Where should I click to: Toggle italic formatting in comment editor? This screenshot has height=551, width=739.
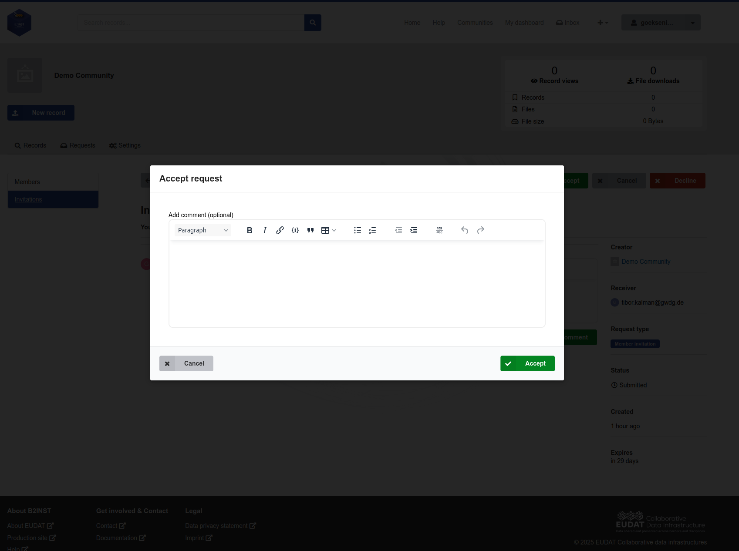coord(265,230)
